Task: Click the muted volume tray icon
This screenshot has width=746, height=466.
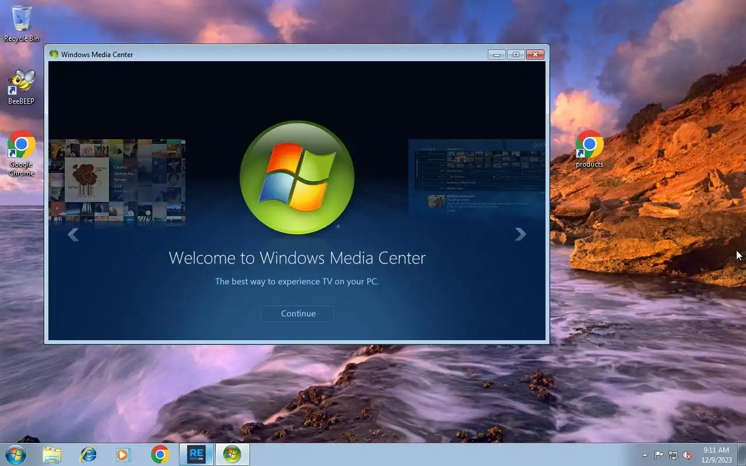Action: click(688, 455)
